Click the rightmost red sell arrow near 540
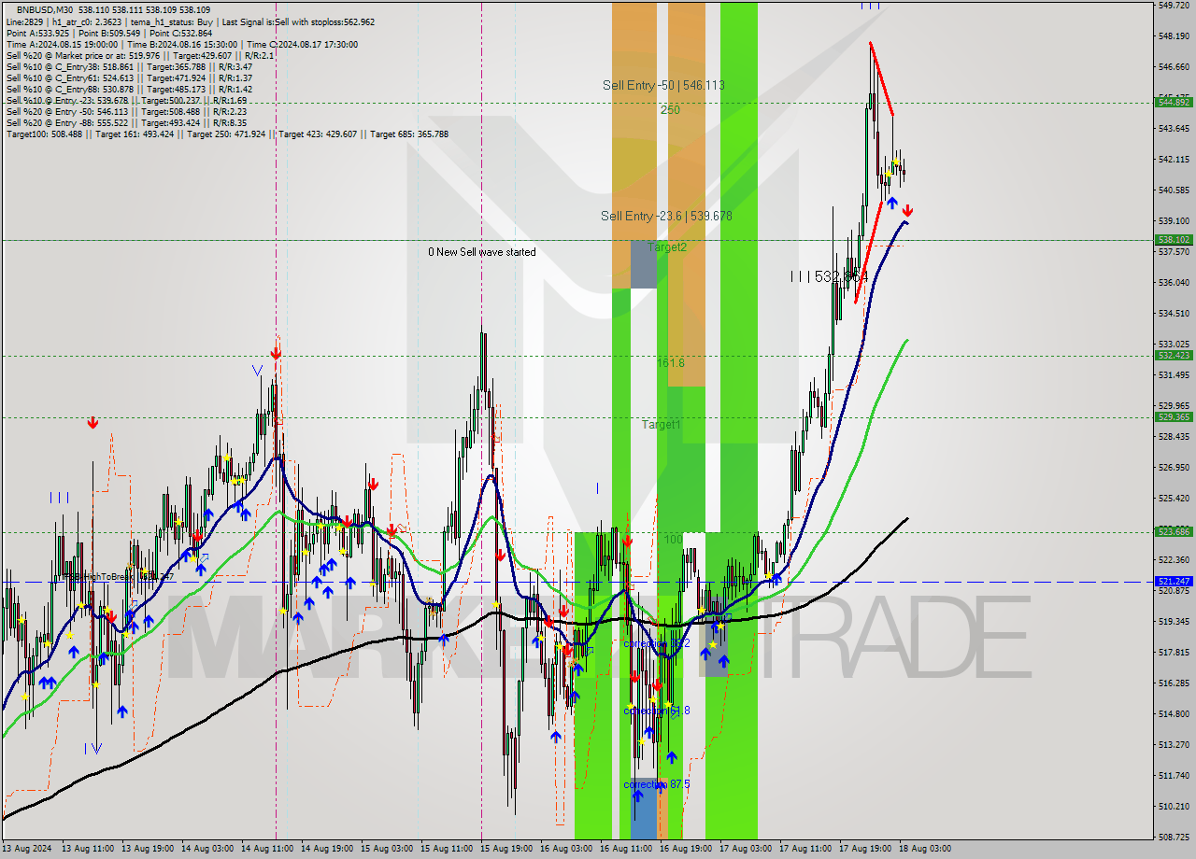Screen dimensions: 1196x859 [907, 211]
